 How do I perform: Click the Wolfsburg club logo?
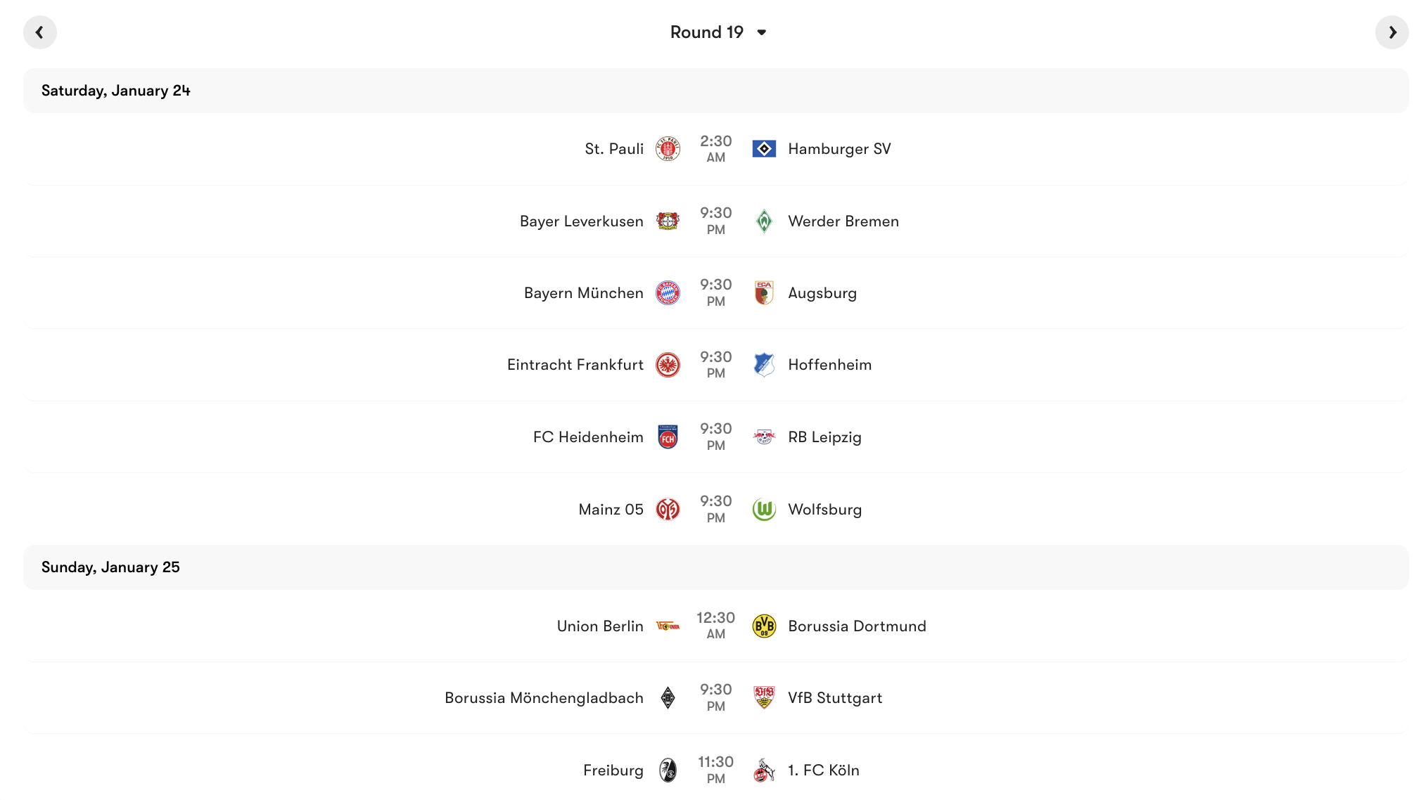click(x=765, y=509)
